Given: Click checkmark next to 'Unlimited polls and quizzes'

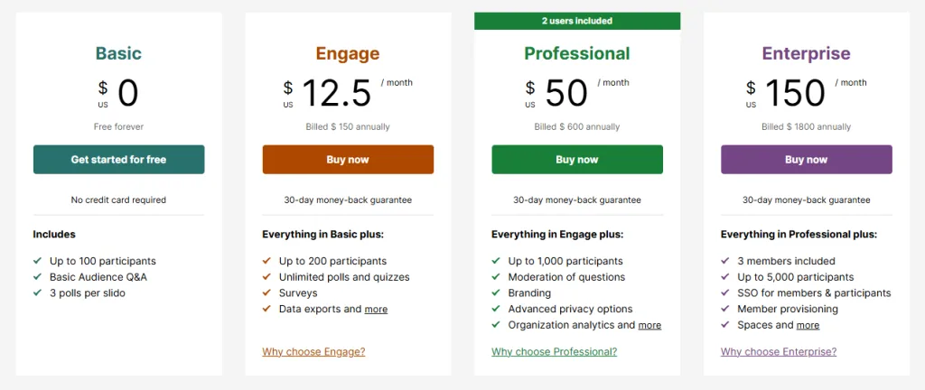Looking at the screenshot, I should (267, 277).
